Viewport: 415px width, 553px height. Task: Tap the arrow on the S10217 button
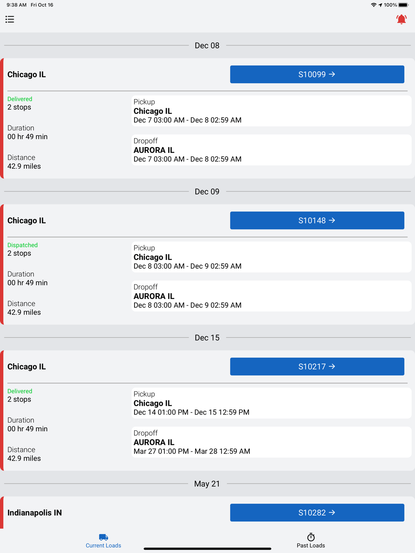[x=332, y=366]
